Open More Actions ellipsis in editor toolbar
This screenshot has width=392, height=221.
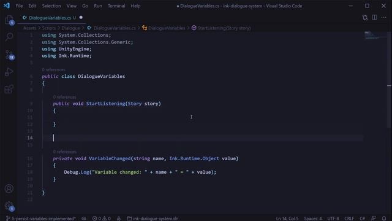point(384,18)
